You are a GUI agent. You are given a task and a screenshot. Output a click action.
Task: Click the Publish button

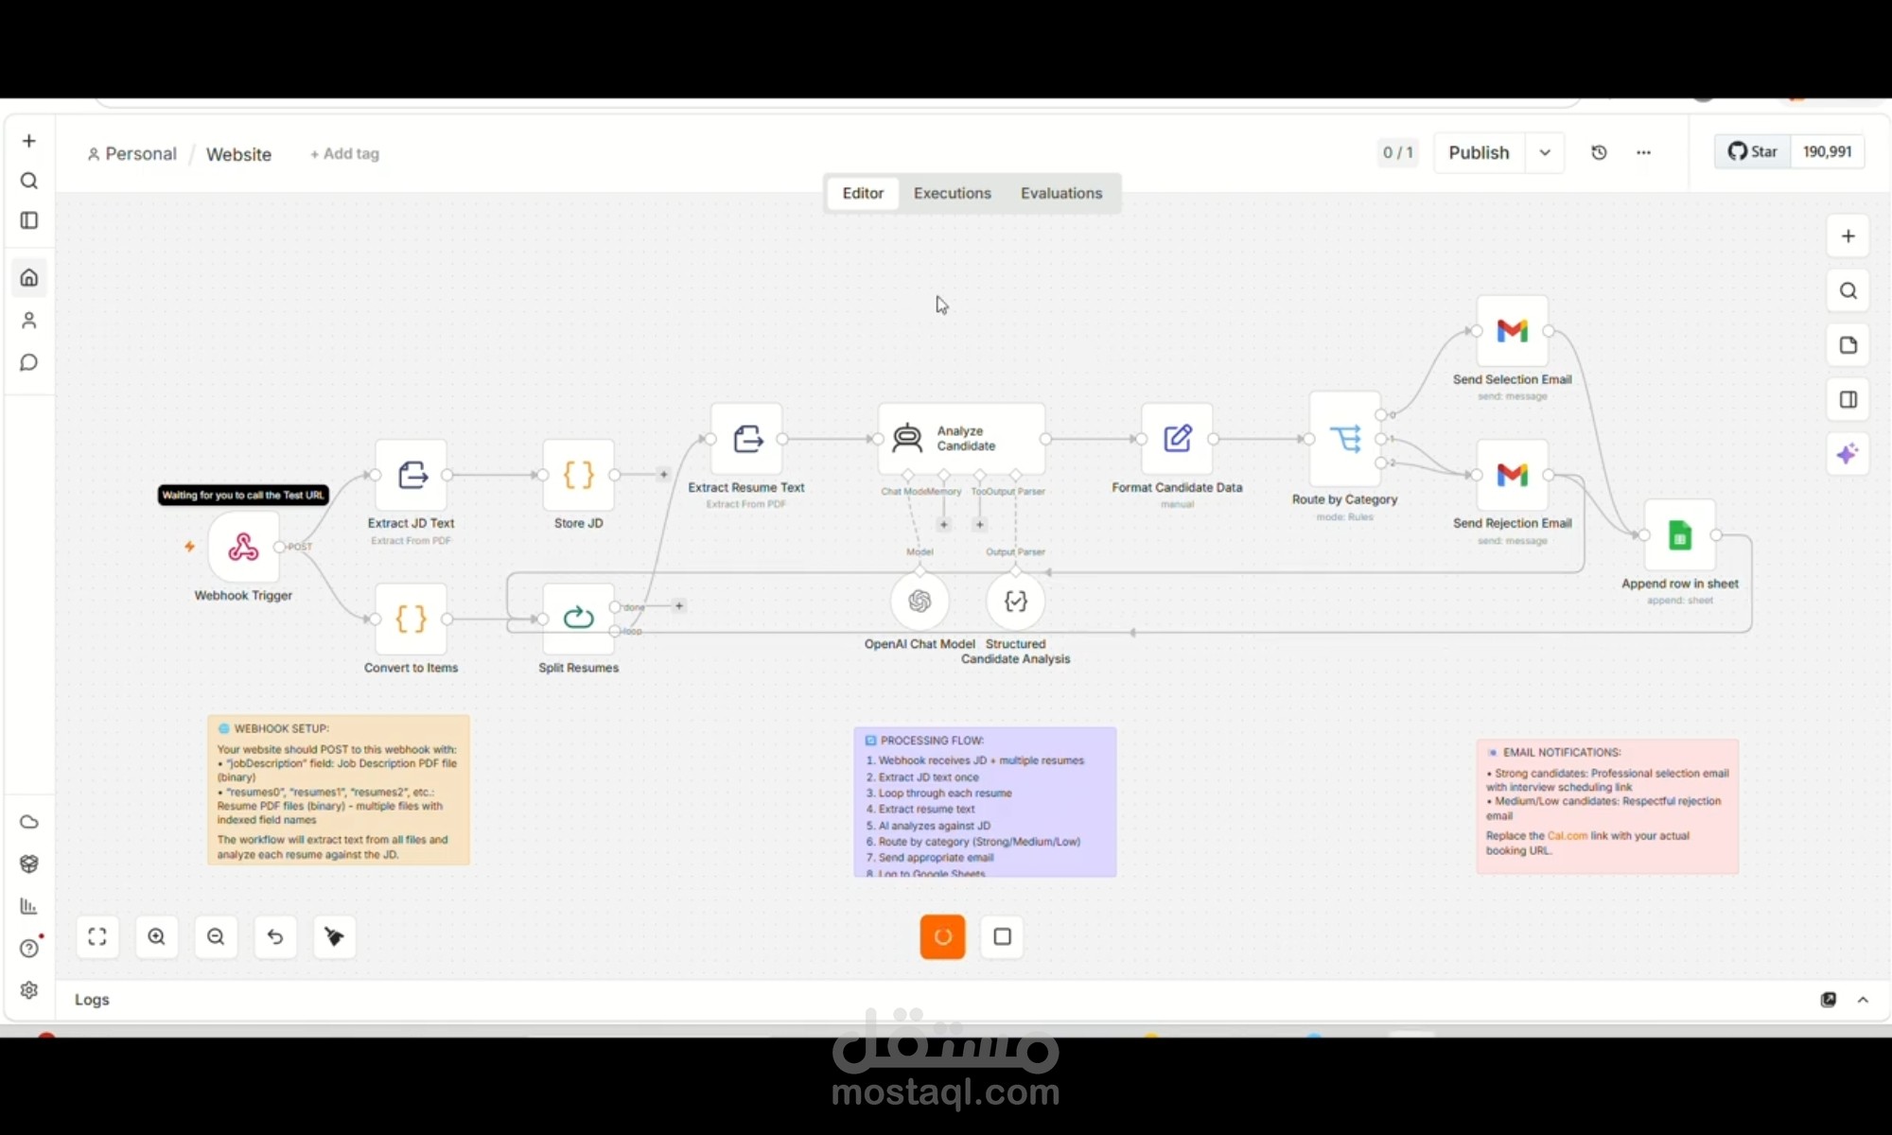pos(1480,152)
